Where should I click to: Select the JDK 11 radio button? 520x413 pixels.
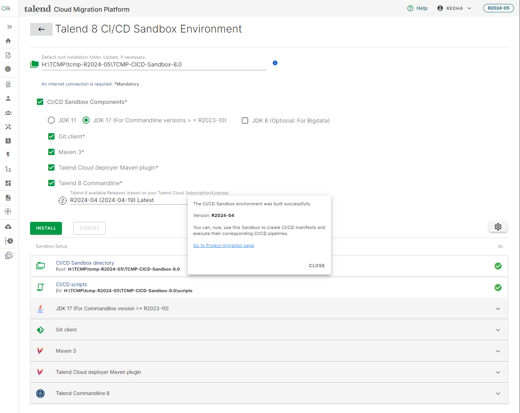[x=51, y=120]
